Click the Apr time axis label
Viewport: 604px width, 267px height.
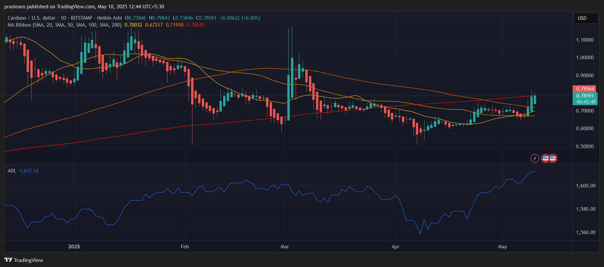click(396, 247)
